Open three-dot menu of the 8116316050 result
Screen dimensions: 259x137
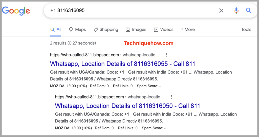171,97
